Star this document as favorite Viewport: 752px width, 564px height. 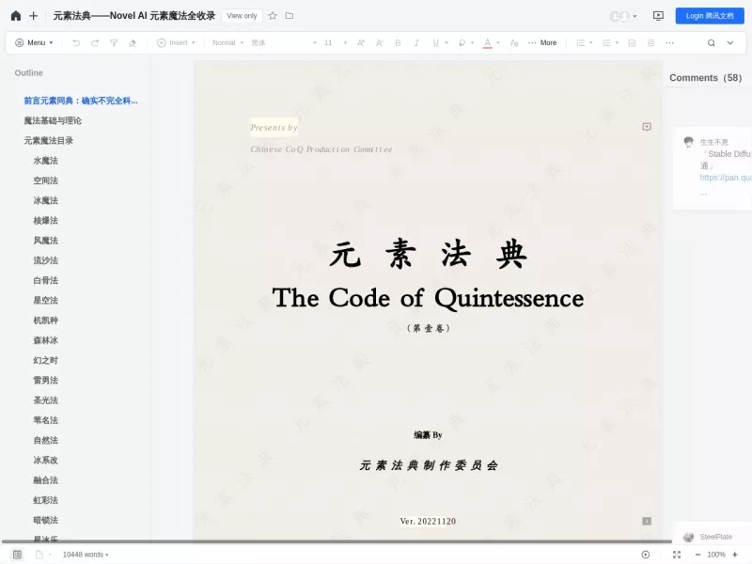273,16
